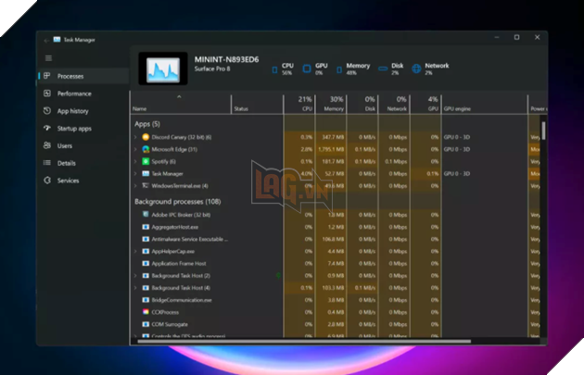Maximize the Task Manager window
Screen dimensions: 584x375
pos(516,37)
